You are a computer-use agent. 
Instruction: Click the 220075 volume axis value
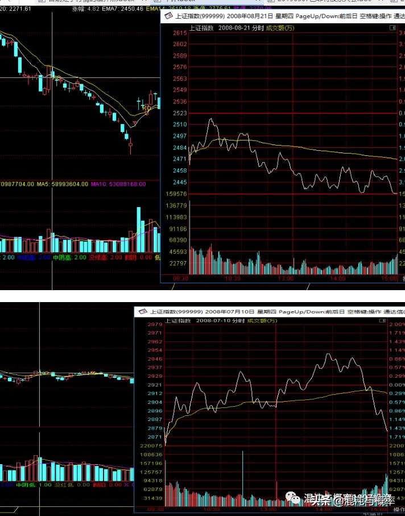(152, 445)
